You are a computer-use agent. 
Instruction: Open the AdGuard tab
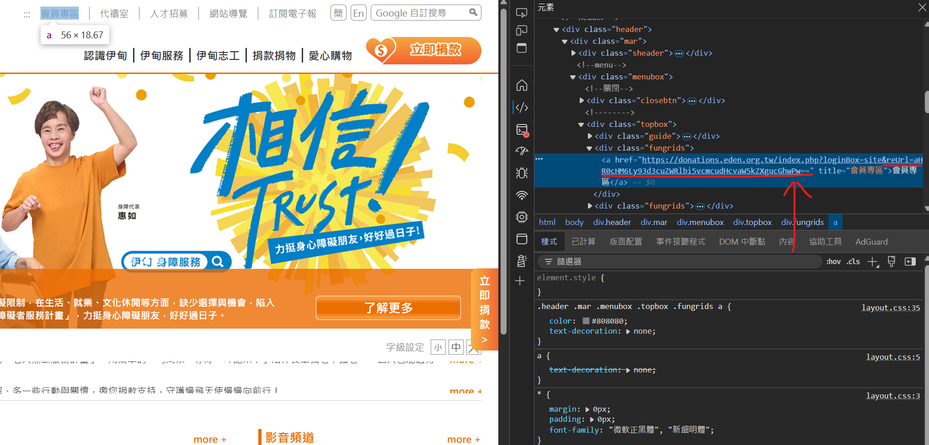coord(871,241)
